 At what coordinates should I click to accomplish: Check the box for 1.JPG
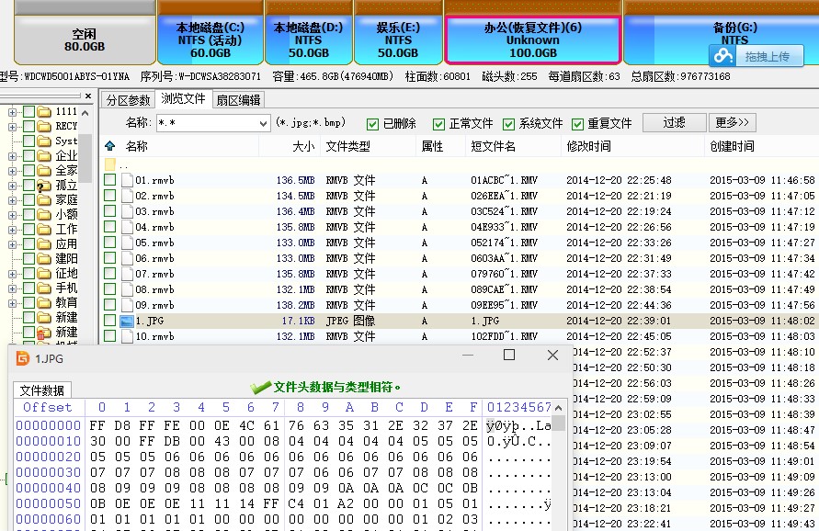point(109,321)
